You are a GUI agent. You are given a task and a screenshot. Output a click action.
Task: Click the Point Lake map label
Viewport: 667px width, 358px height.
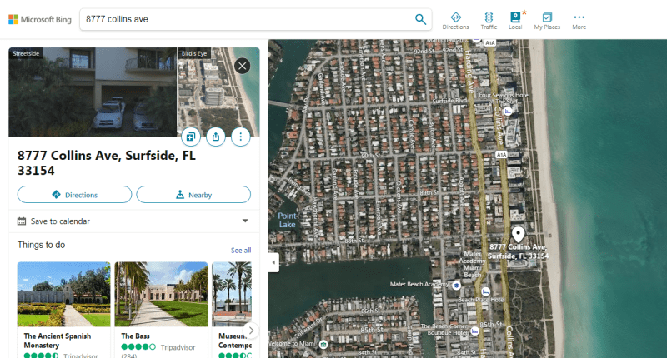[287, 220]
